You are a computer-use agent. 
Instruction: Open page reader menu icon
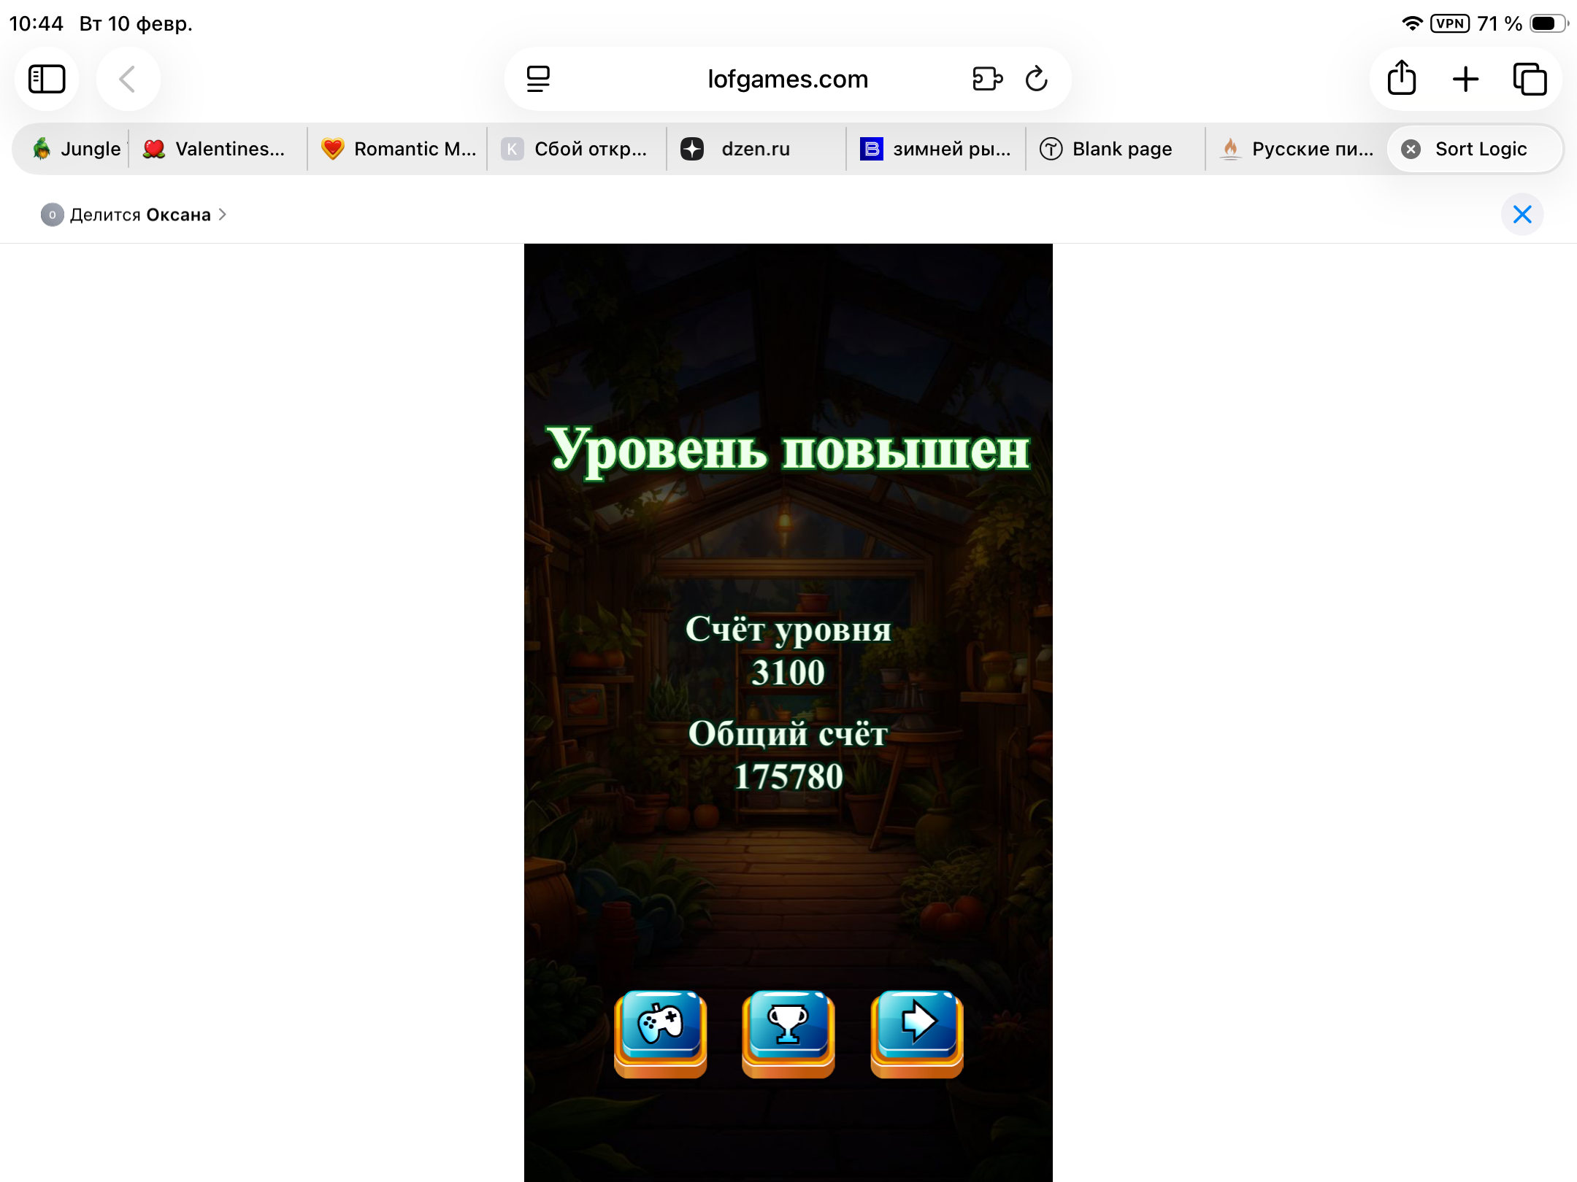click(x=538, y=79)
